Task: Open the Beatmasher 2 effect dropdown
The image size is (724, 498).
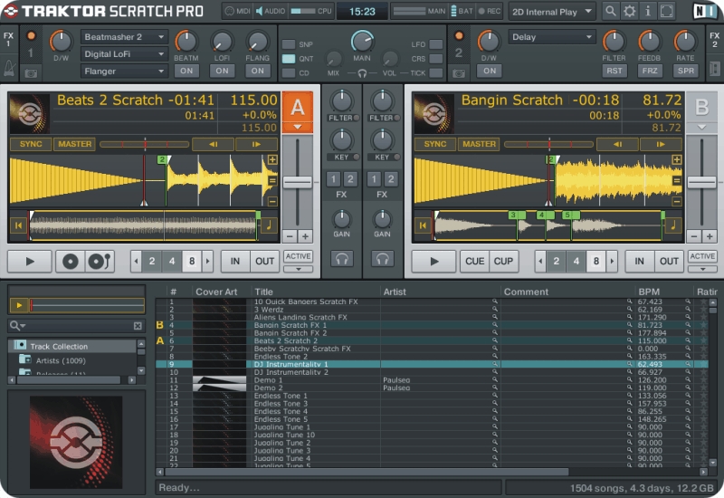Action: pyautogui.click(x=124, y=37)
